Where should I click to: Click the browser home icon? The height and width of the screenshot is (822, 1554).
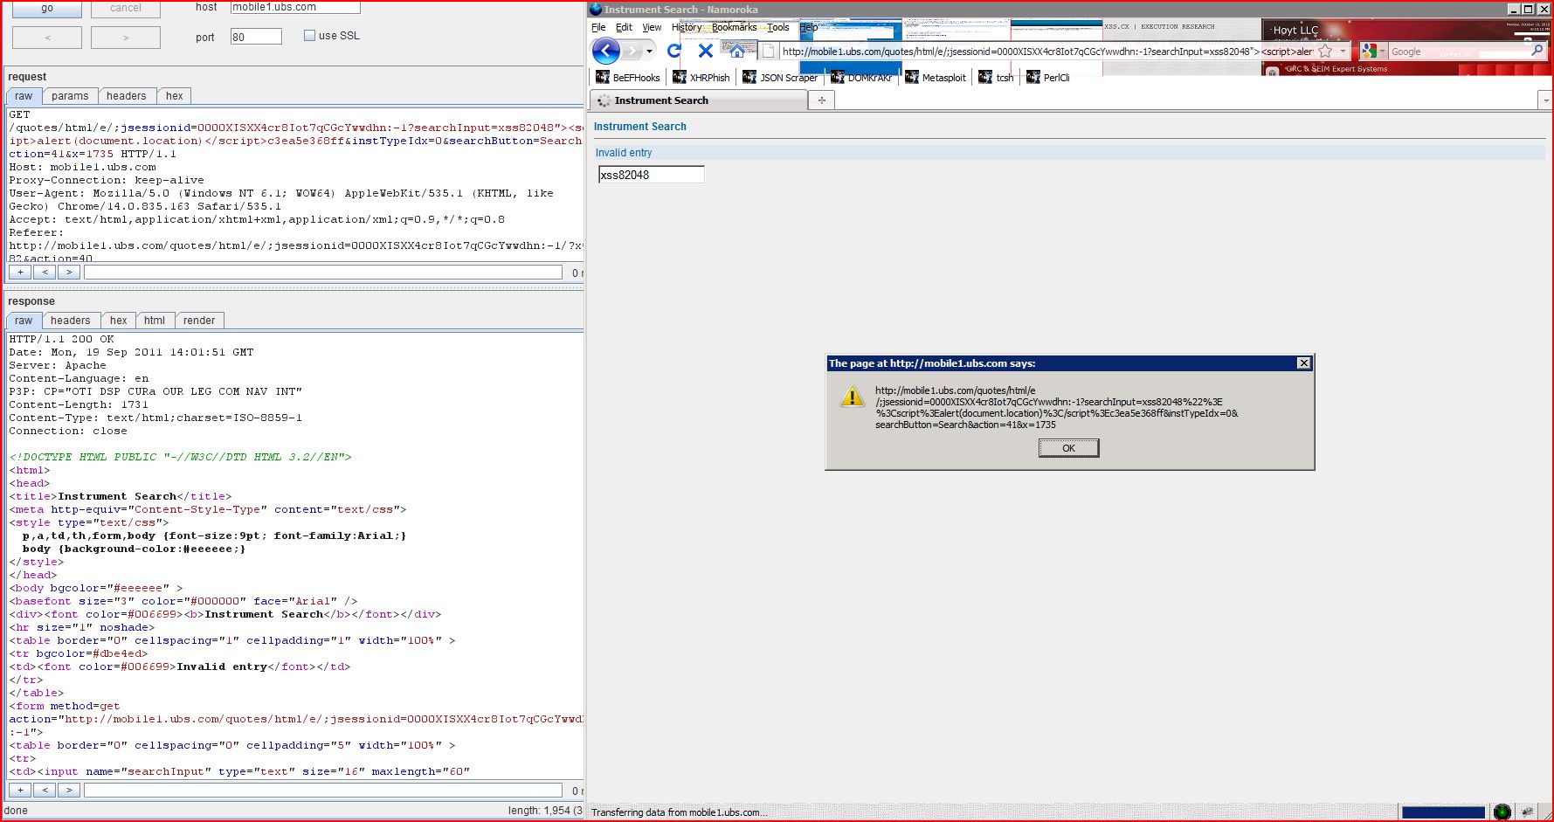click(x=737, y=51)
